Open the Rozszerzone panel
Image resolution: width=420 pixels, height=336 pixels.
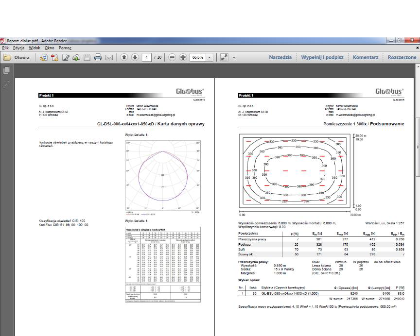pos(402,57)
